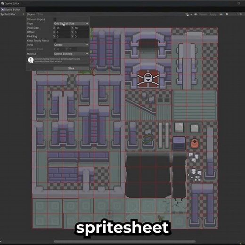Viewport: 245px width, 245px height.
Task: Click the Pixel Size X field
Action: tap(63, 28)
